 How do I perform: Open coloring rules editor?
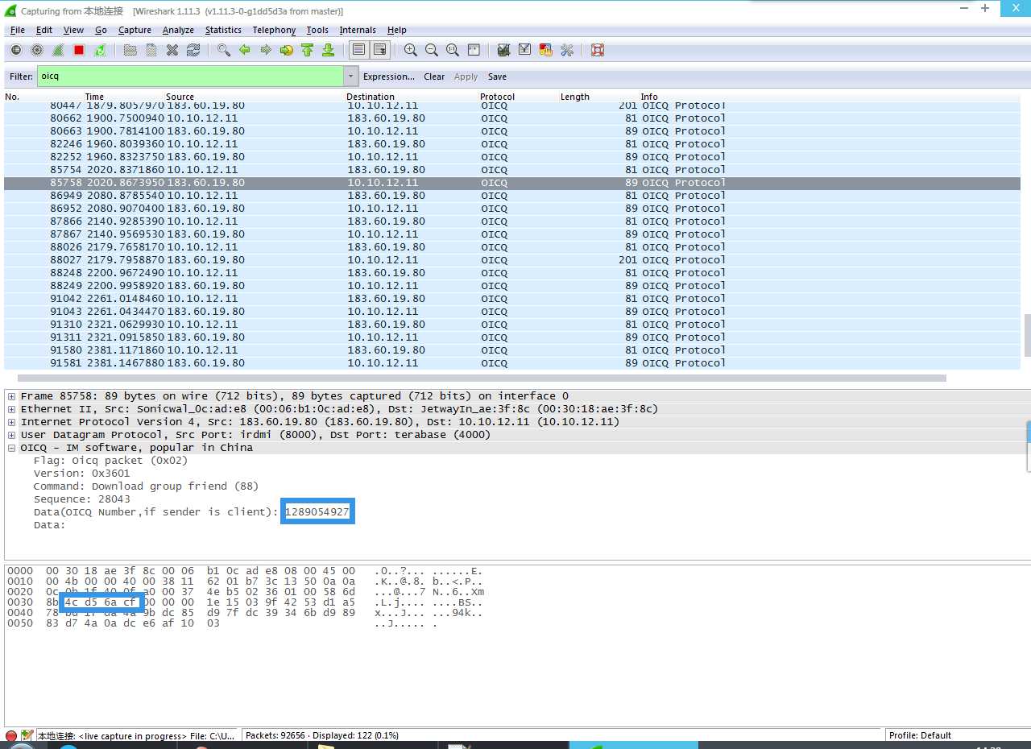(x=546, y=50)
